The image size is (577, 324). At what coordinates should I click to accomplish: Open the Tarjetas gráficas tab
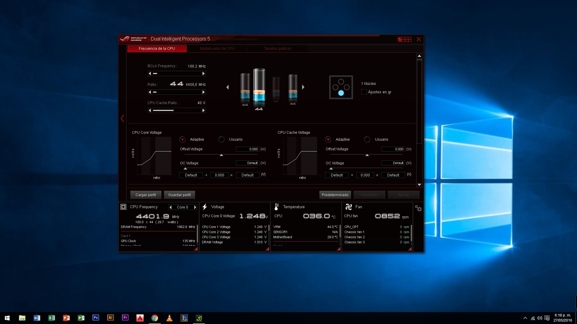(277, 48)
